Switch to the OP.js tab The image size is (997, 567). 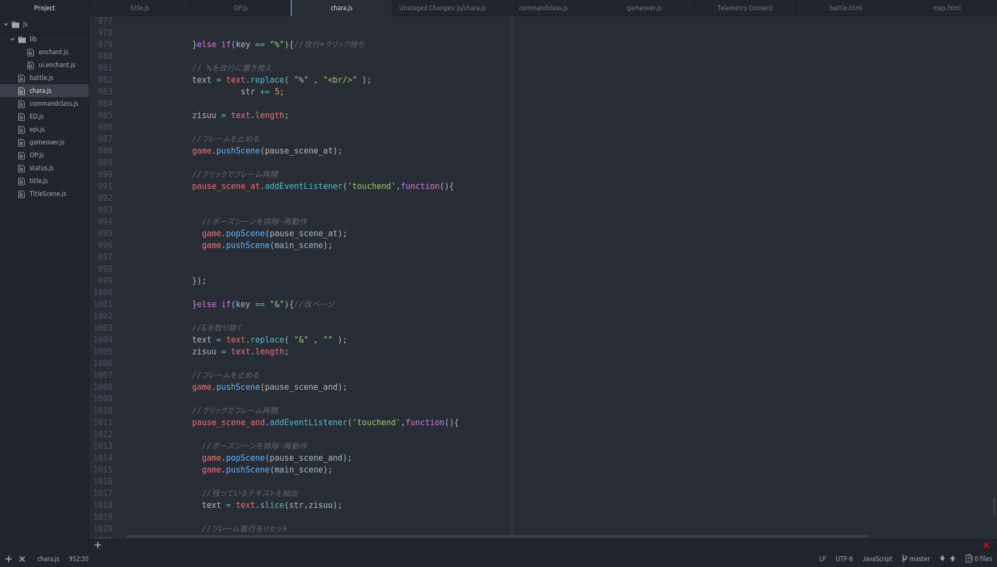point(241,8)
